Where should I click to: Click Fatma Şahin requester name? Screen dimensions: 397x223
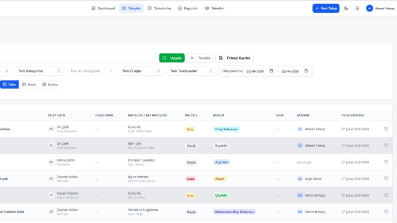click(66, 160)
